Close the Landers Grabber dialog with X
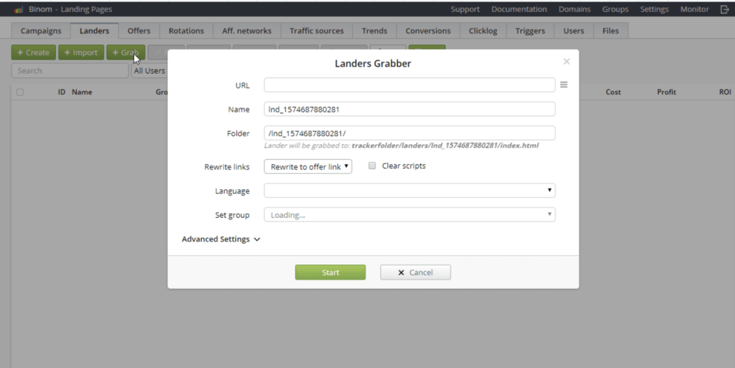 tap(566, 62)
